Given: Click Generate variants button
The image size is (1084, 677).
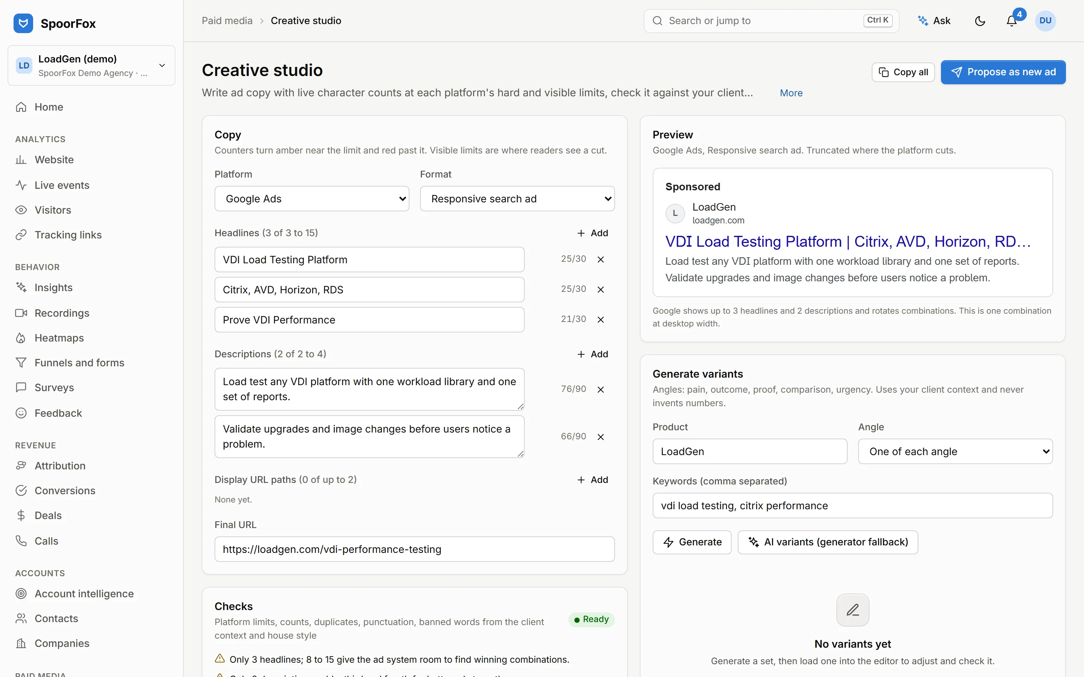Looking at the screenshot, I should point(692,542).
